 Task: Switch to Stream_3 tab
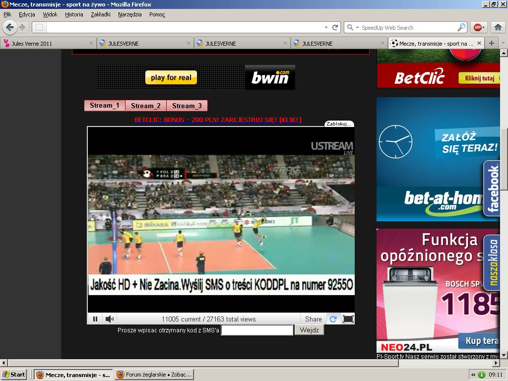[187, 106]
